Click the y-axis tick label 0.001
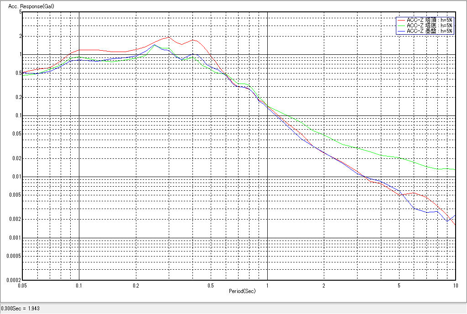Viewport: 467px width, 314px height. 15,238
